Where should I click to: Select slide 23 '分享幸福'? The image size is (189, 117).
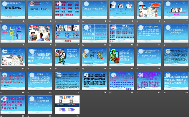[40, 81]
